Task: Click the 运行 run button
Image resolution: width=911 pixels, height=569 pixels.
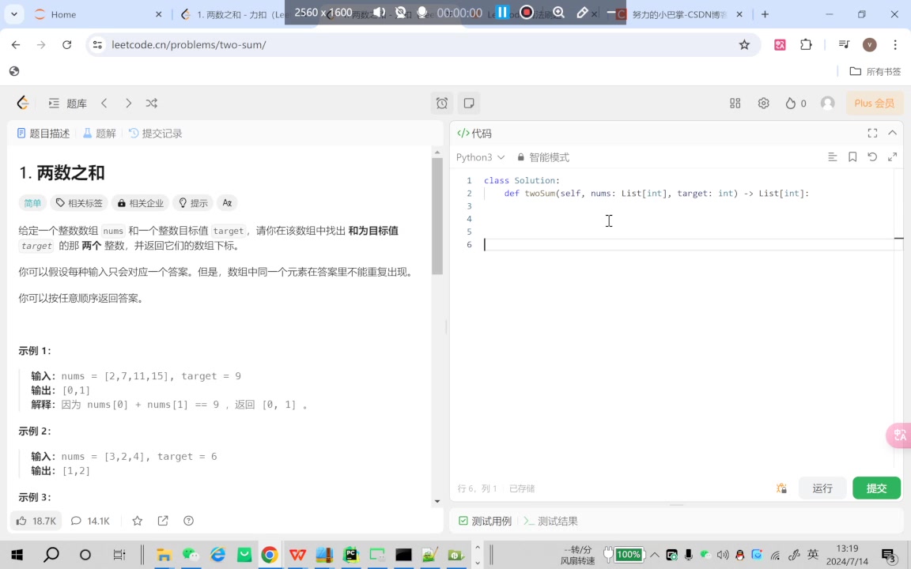Action: pyautogui.click(x=822, y=488)
